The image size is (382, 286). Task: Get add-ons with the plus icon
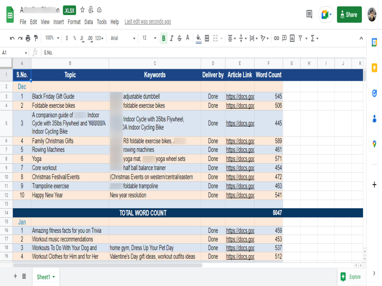[374, 185]
